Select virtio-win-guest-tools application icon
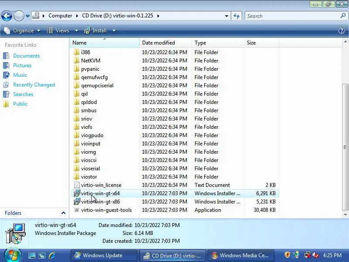The height and width of the screenshot is (262, 349). click(77, 210)
